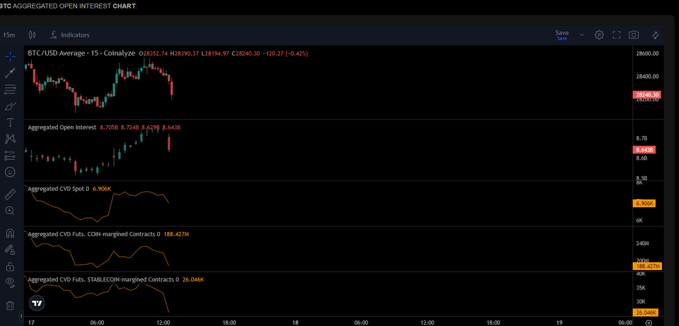Toggle magnet mode
679x326 pixels.
(x=10, y=233)
